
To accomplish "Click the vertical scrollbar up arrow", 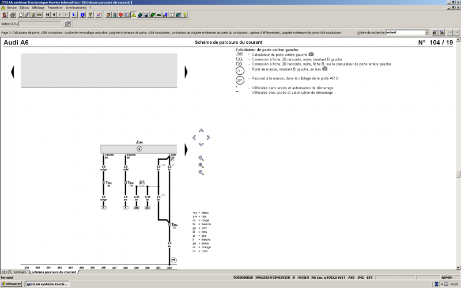I will [x=458, y=39].
